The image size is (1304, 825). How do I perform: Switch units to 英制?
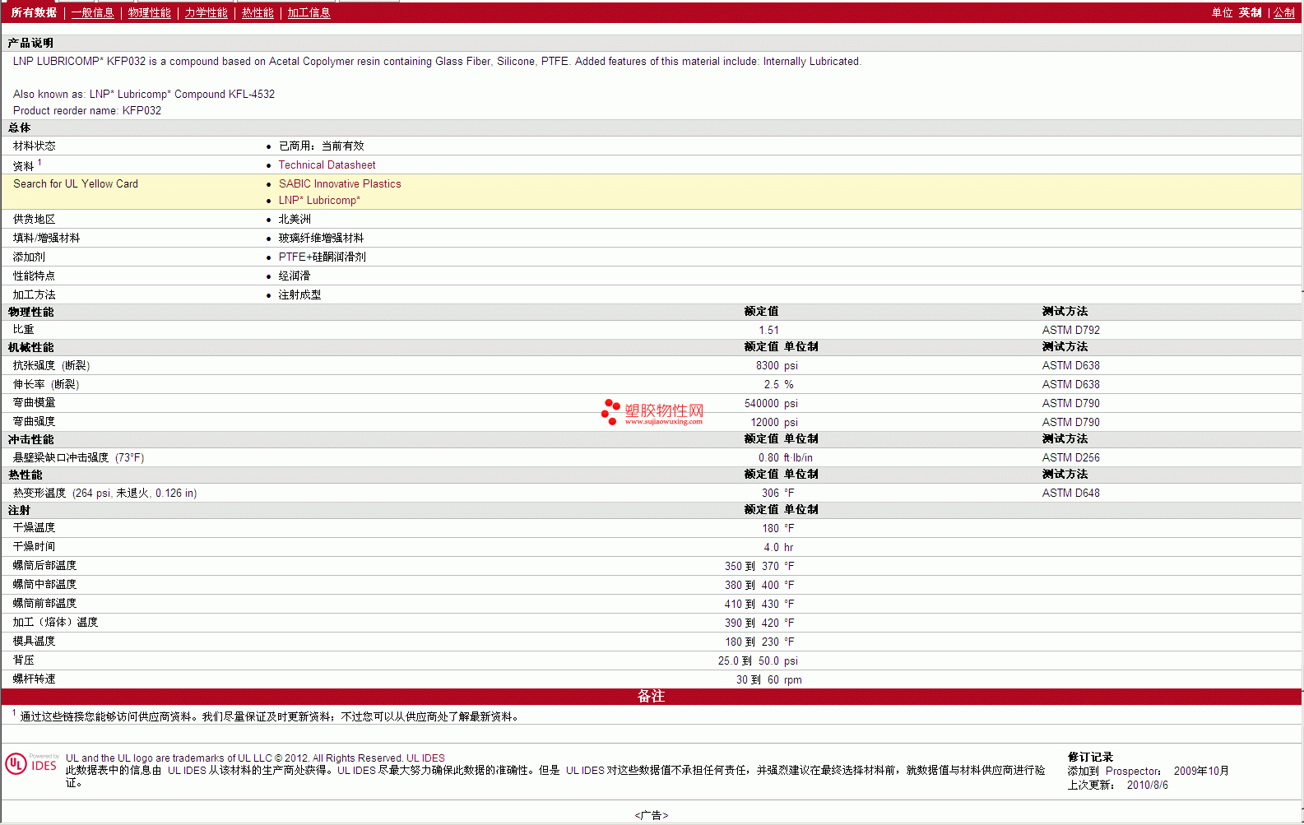[x=1250, y=13]
